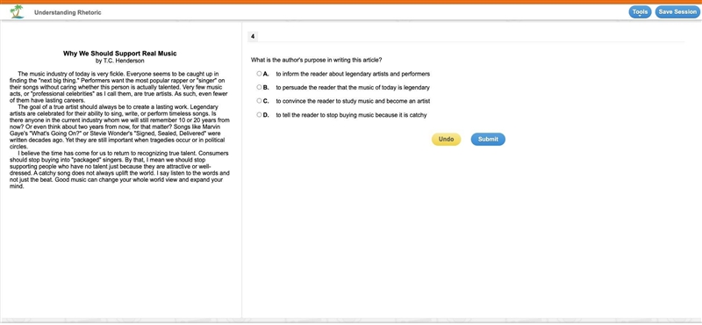
Task: Click the article title 'Why We Should Support Real Music'
Action: (120, 54)
